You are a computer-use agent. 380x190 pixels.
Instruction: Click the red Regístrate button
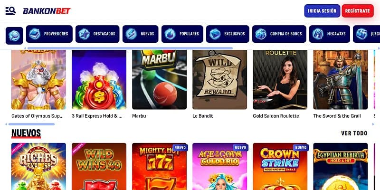[358, 11]
